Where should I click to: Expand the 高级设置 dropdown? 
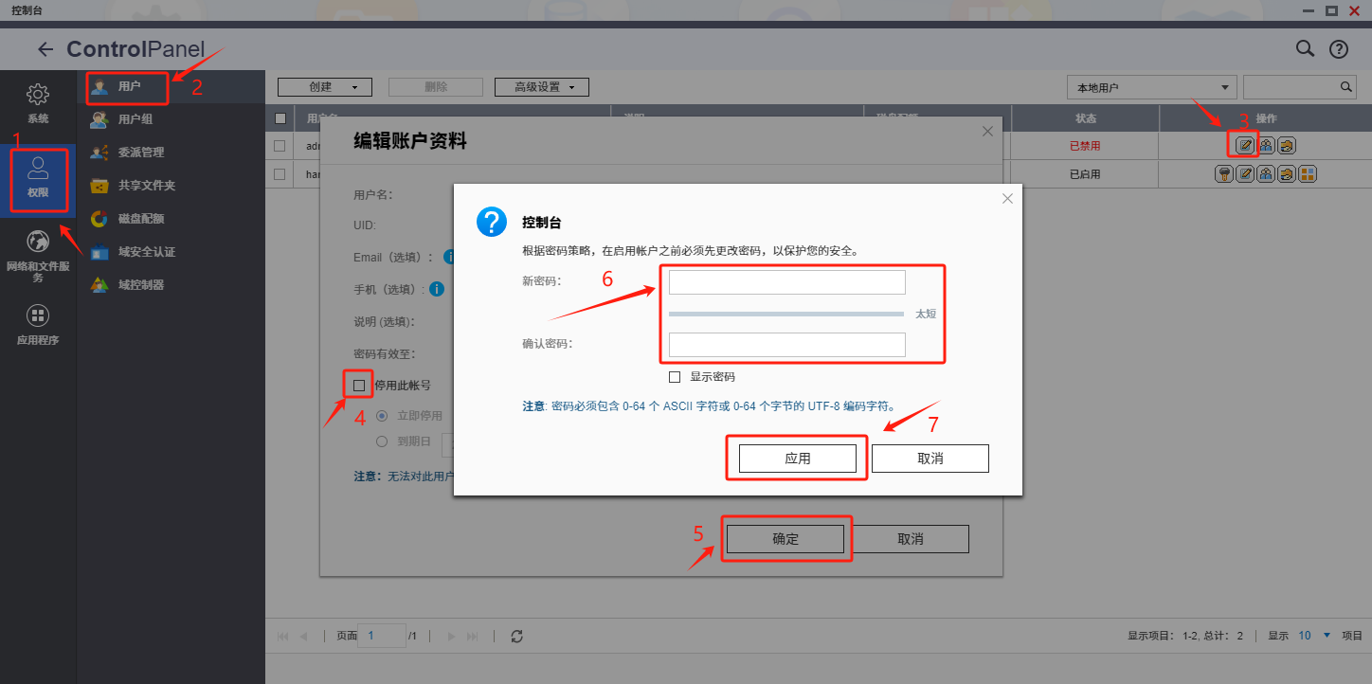[541, 87]
